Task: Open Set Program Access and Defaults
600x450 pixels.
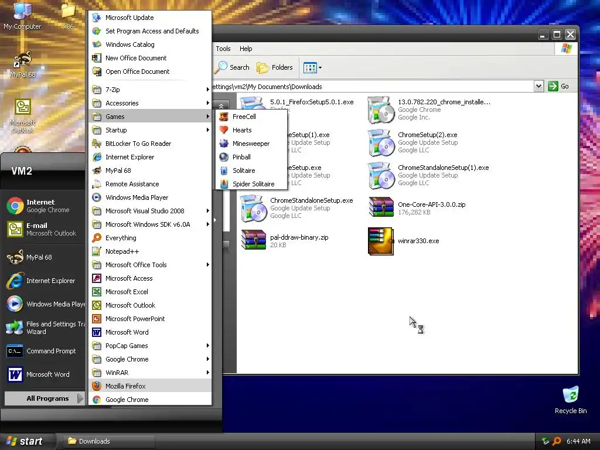Action: pos(150,31)
